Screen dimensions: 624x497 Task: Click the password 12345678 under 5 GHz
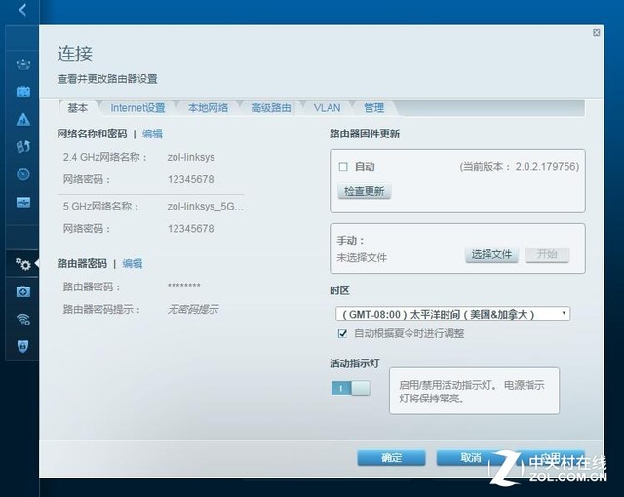(191, 229)
